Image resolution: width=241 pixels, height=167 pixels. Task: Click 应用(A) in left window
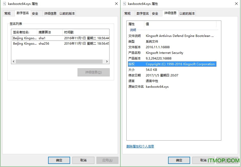(107, 160)
